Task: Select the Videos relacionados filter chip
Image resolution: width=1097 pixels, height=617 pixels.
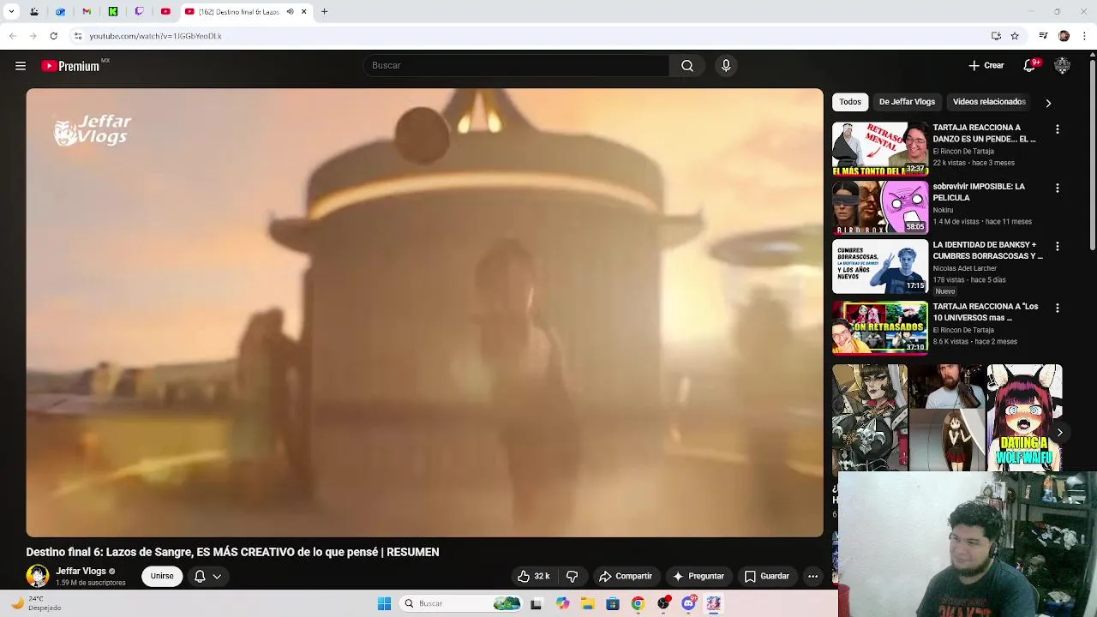Action: coord(989,102)
